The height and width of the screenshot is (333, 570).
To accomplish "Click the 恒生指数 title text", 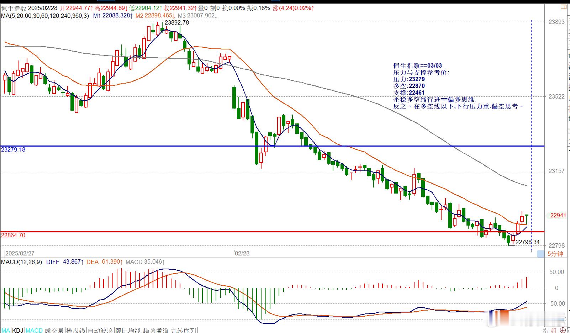I will (14, 8).
